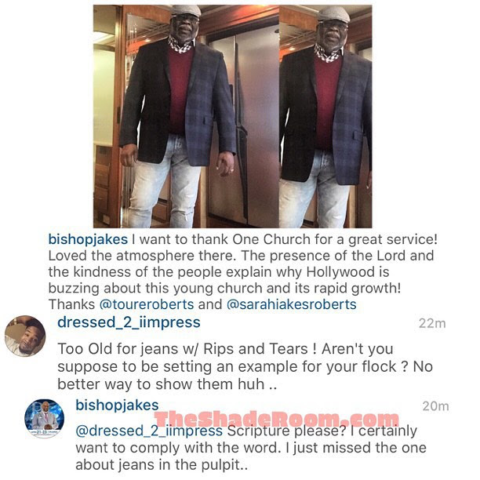Open dressed_2_iimpress profile picture
The height and width of the screenshot is (480, 480).
(25, 336)
